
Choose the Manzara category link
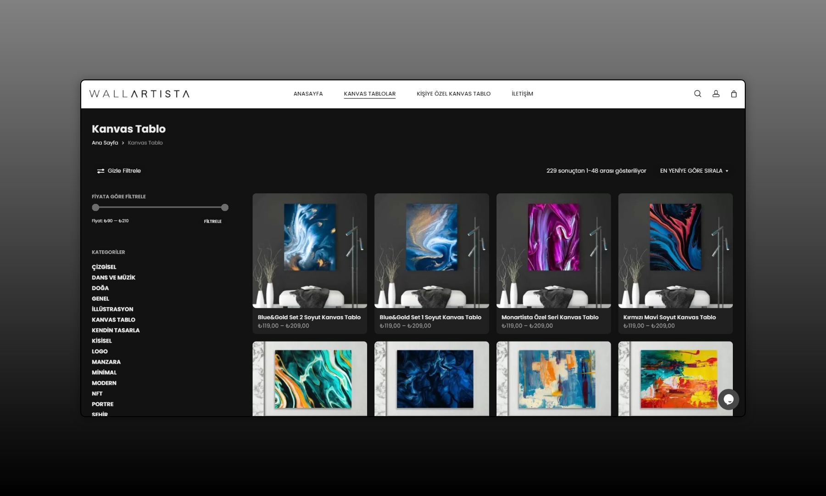(x=106, y=362)
